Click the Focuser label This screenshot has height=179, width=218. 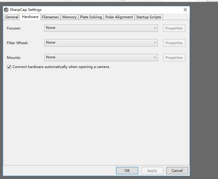click(14, 28)
